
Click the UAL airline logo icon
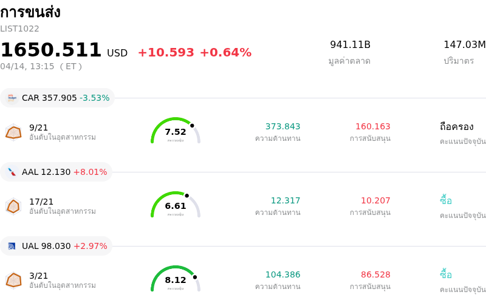[x=12, y=246]
